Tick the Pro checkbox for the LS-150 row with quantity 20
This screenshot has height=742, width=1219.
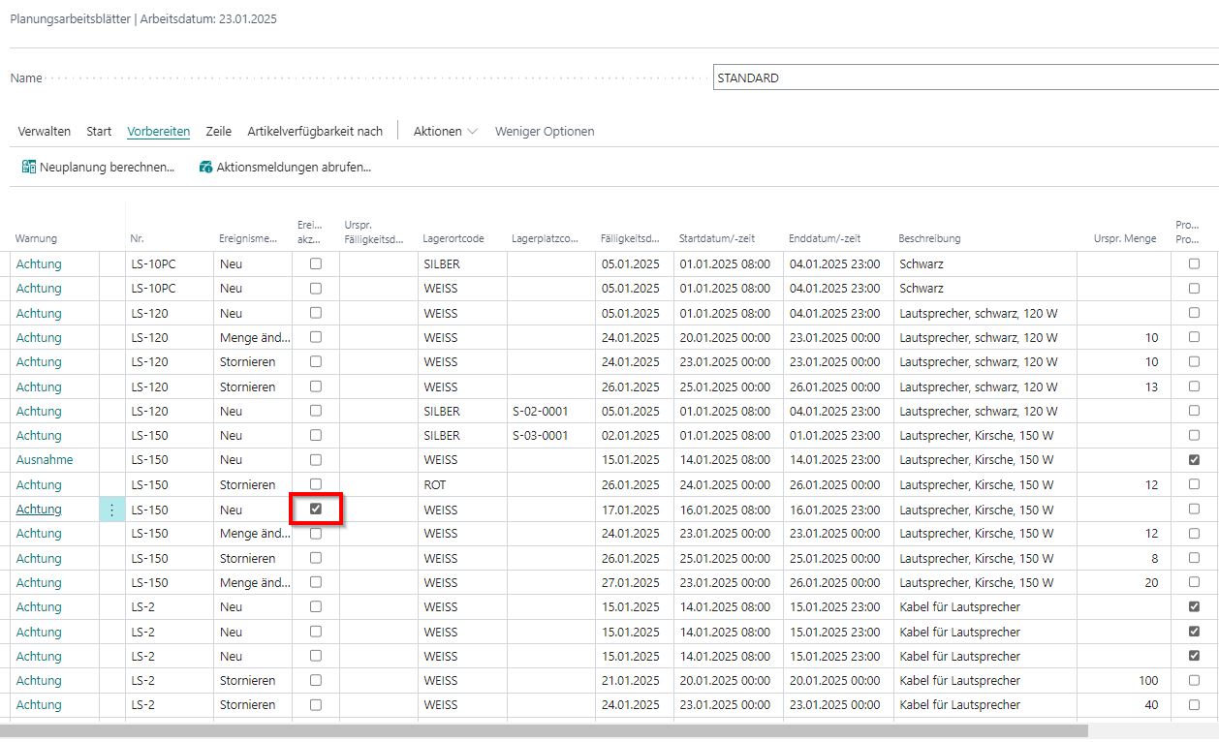pyautogui.click(x=1194, y=582)
